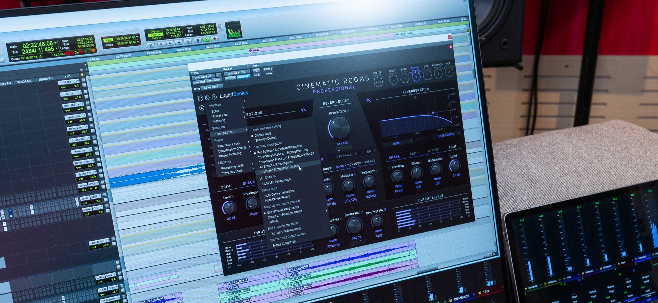Image resolution: width=658 pixels, height=303 pixels.
Task: Click the key input key icon
Action: tap(197, 89)
